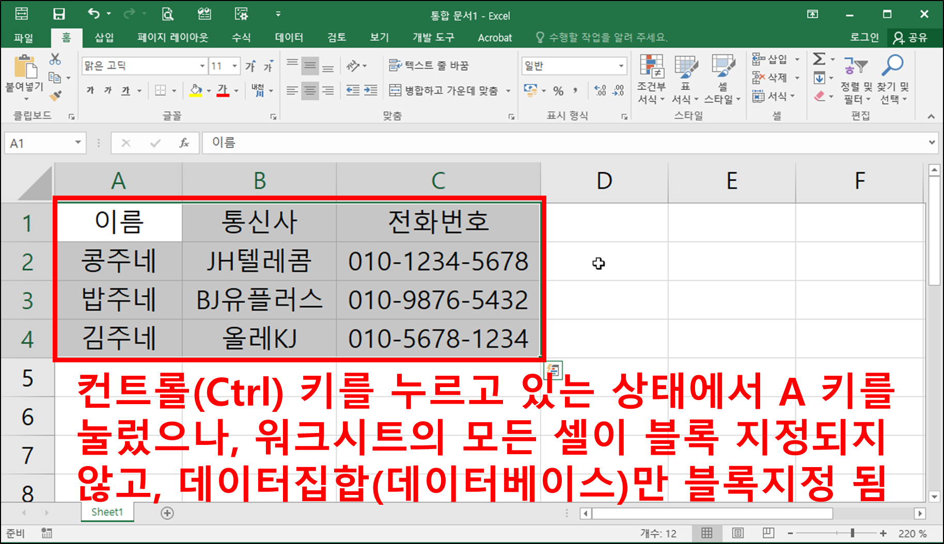Viewport: 944px width, 544px height.
Task: Click Format cells button
Action: [770, 96]
